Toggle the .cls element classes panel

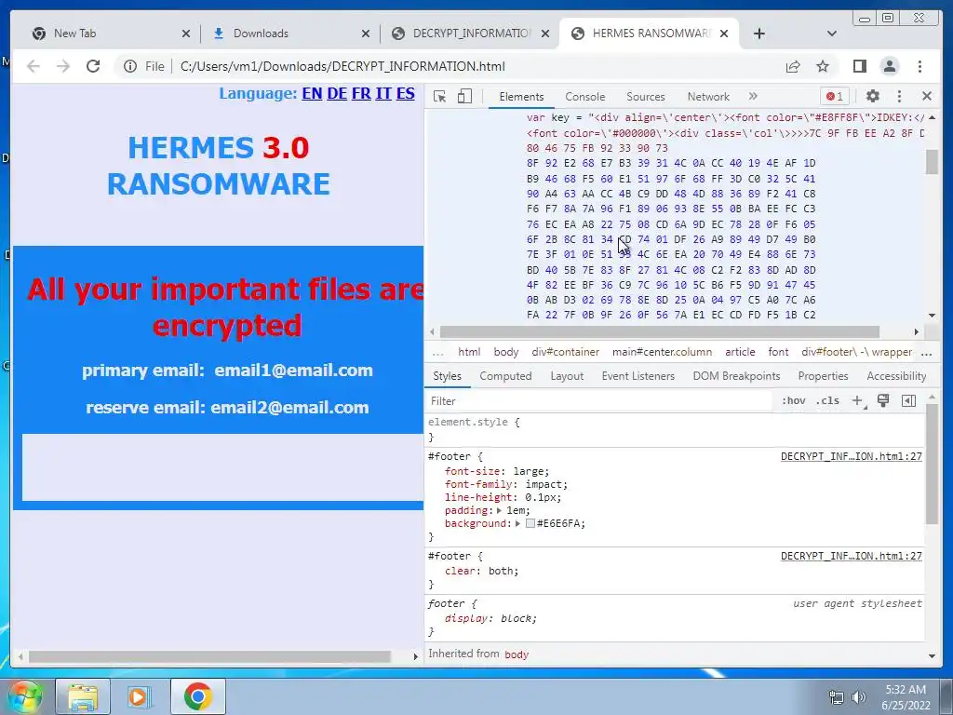[827, 400]
